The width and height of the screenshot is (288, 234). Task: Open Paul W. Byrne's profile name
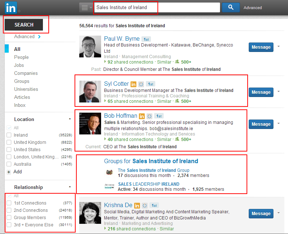122,39
